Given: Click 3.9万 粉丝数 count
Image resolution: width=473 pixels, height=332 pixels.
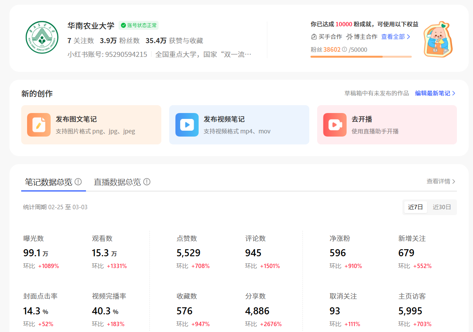Looking at the screenshot, I should tap(120, 41).
